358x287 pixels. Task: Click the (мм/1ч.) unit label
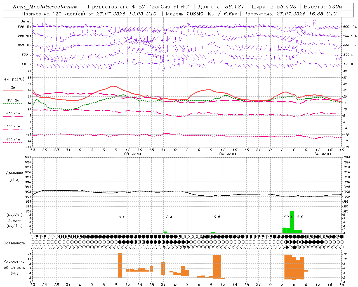point(14,225)
